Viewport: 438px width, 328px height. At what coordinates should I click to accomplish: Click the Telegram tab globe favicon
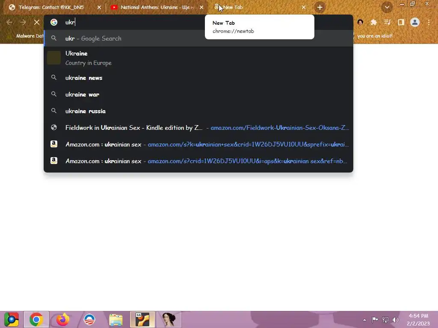coord(12,8)
